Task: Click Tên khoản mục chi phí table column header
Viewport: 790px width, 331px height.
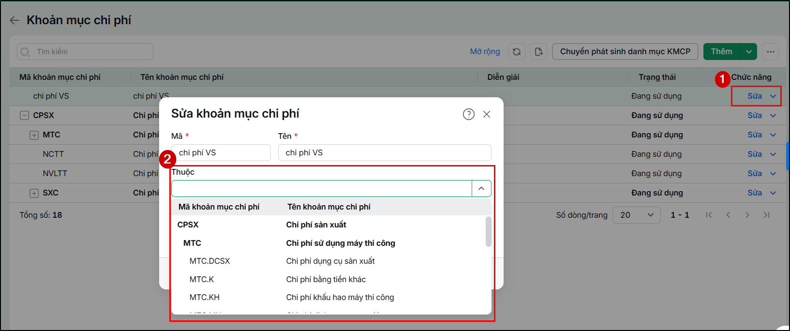Action: (182, 77)
